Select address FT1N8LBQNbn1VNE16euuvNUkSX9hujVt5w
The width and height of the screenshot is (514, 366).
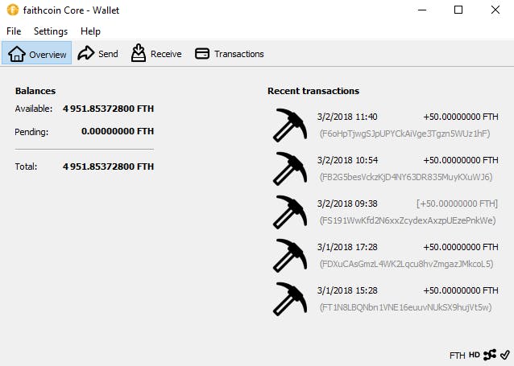(x=406, y=307)
